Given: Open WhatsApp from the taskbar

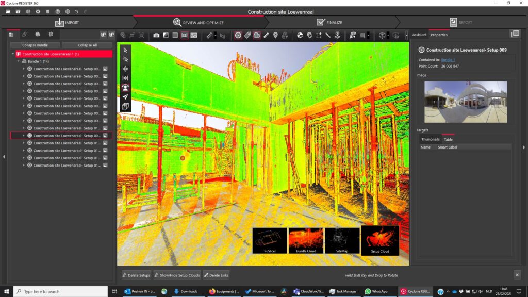Looking at the screenshot, I should click(376, 291).
